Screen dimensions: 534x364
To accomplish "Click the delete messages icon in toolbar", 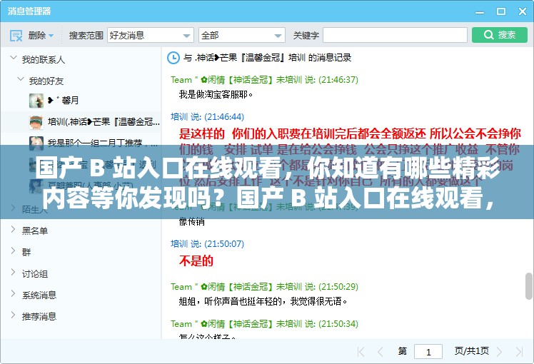I will 16,35.
